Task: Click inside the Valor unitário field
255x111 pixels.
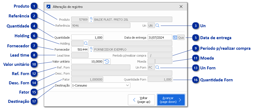Action: coord(87,61)
